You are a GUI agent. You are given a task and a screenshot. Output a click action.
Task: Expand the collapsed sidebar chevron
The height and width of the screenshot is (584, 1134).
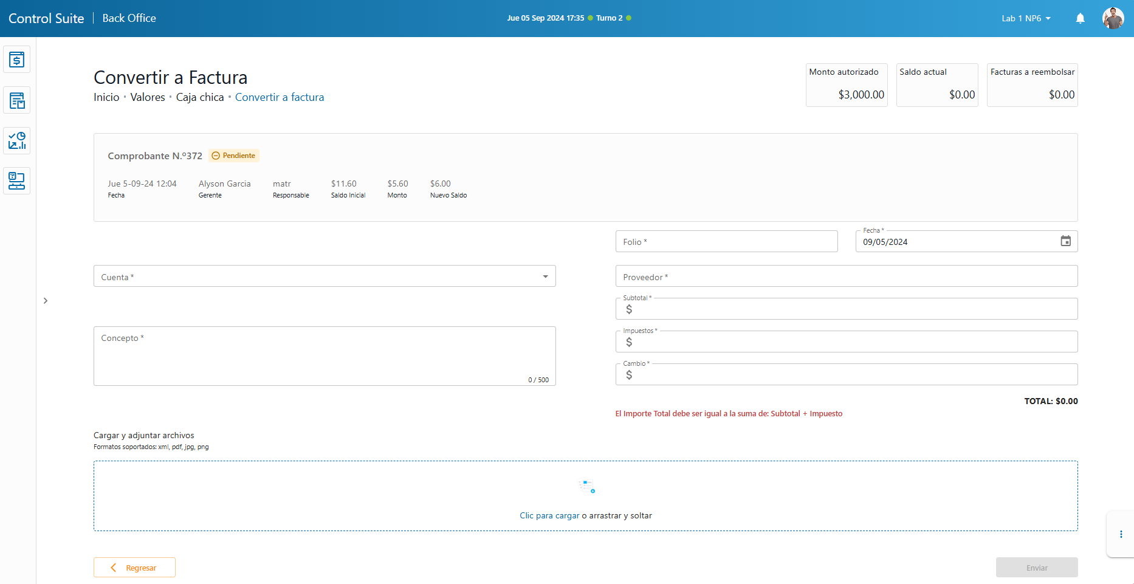(x=46, y=301)
